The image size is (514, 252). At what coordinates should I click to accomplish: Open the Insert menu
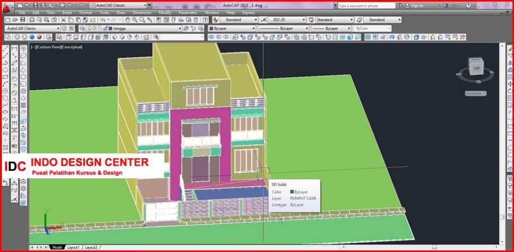(x=67, y=13)
